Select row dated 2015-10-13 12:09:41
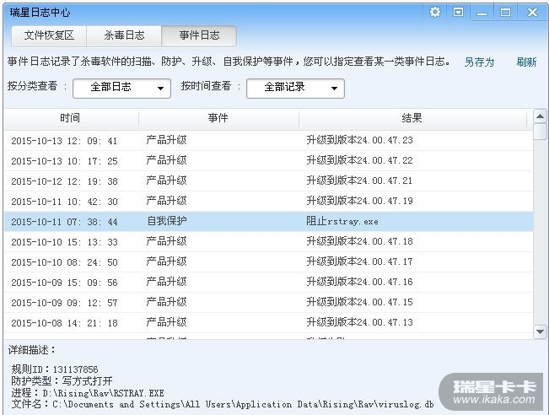Viewport: 549px width, 415px height. pyautogui.click(x=269, y=141)
